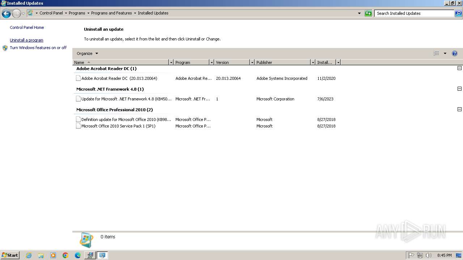Open the Installed On column filter dropdown

click(338, 62)
